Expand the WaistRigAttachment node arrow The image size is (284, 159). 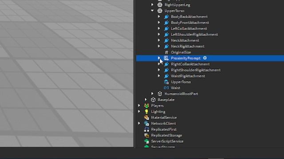pos(159,76)
